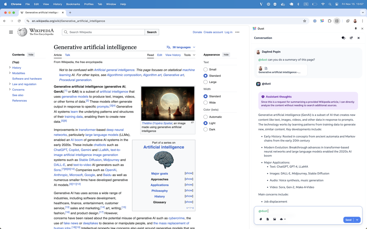
Task: Select Small text size
Action: 205,69
